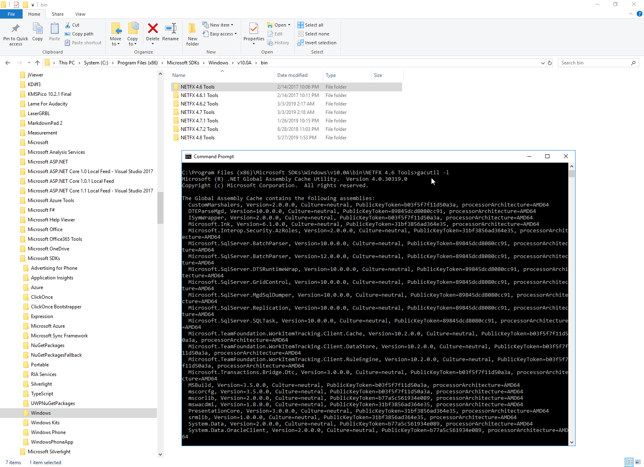
Task: Cut the selected item with scissors
Action: tap(72, 25)
